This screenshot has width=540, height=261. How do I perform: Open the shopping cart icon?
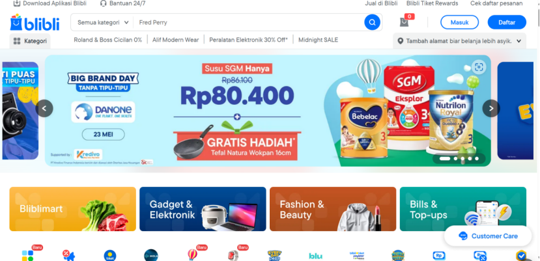click(x=404, y=22)
